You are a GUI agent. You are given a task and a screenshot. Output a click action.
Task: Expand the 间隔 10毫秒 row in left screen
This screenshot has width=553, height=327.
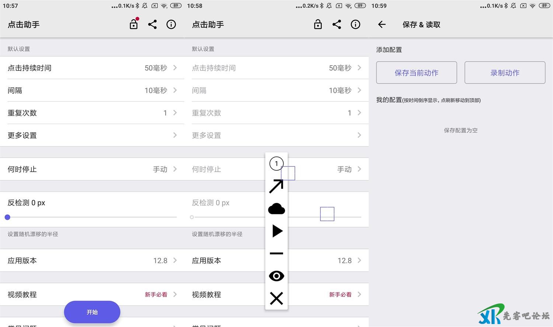pyautogui.click(x=92, y=90)
